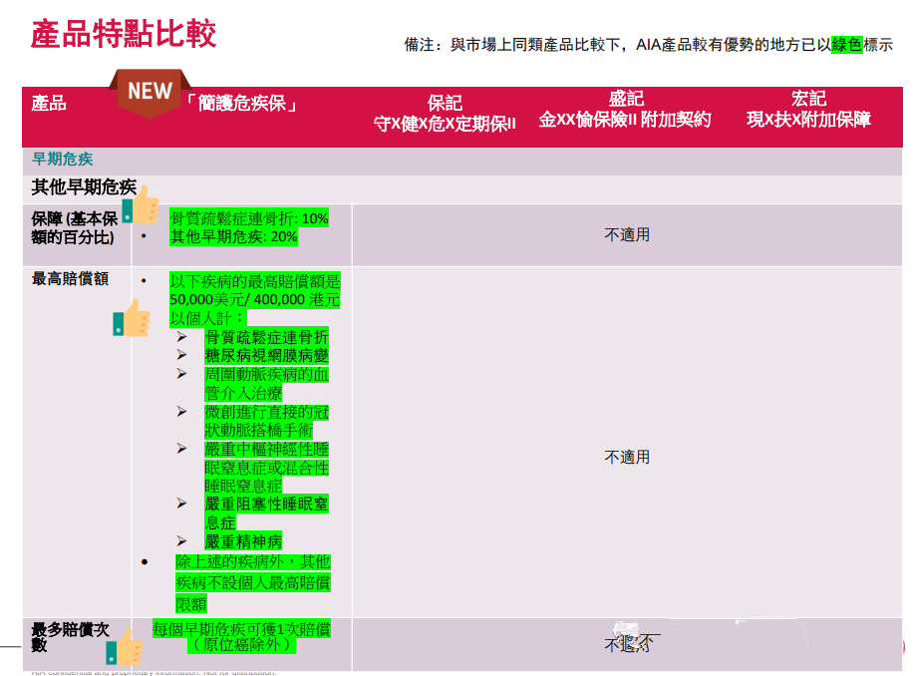
Task: Click text 每個早期危疾可獲1次賠償
Action: [x=241, y=629]
